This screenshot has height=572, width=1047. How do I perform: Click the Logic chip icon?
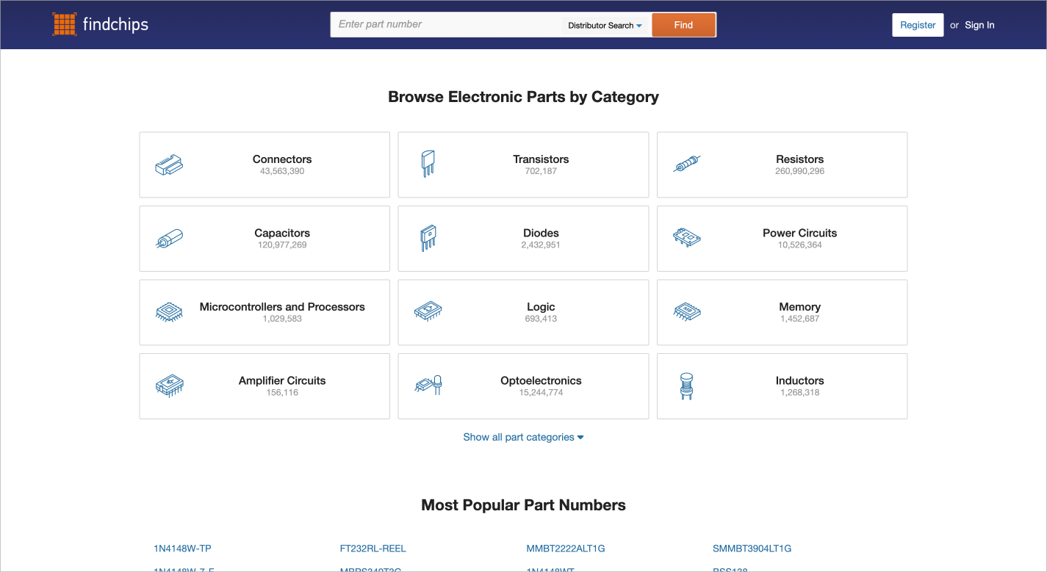[428, 312]
